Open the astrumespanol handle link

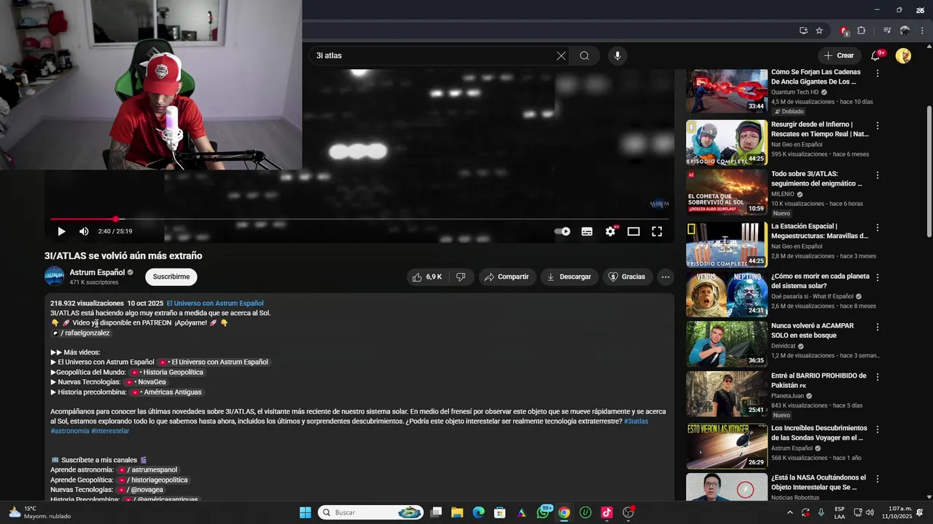click(x=147, y=470)
